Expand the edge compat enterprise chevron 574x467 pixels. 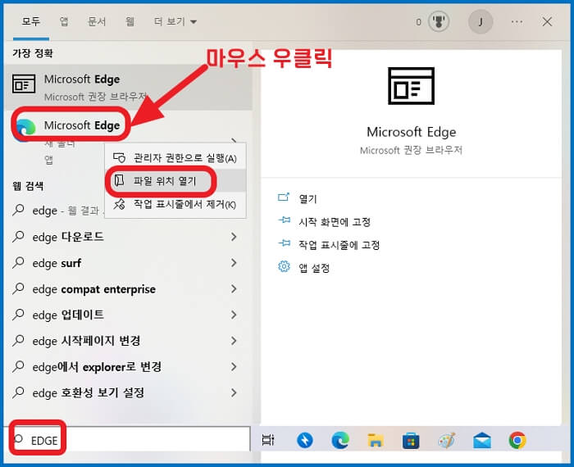pyautogui.click(x=234, y=289)
